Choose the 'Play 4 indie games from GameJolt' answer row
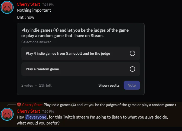The height and width of the screenshot is (131, 182). click(81, 53)
